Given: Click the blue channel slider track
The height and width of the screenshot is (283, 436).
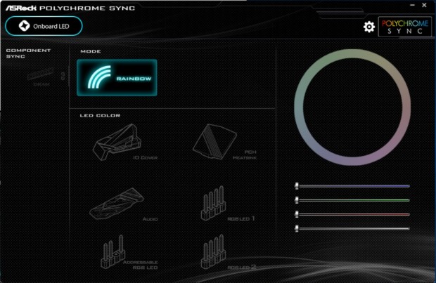Looking at the screenshot, I should (x=352, y=186).
